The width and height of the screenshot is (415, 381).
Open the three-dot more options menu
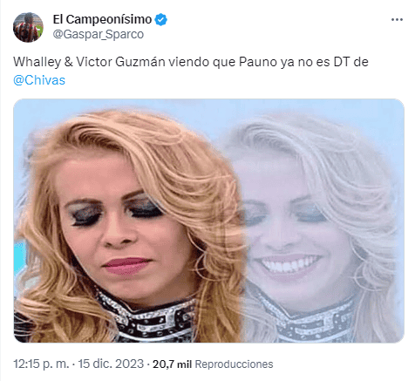397,20
